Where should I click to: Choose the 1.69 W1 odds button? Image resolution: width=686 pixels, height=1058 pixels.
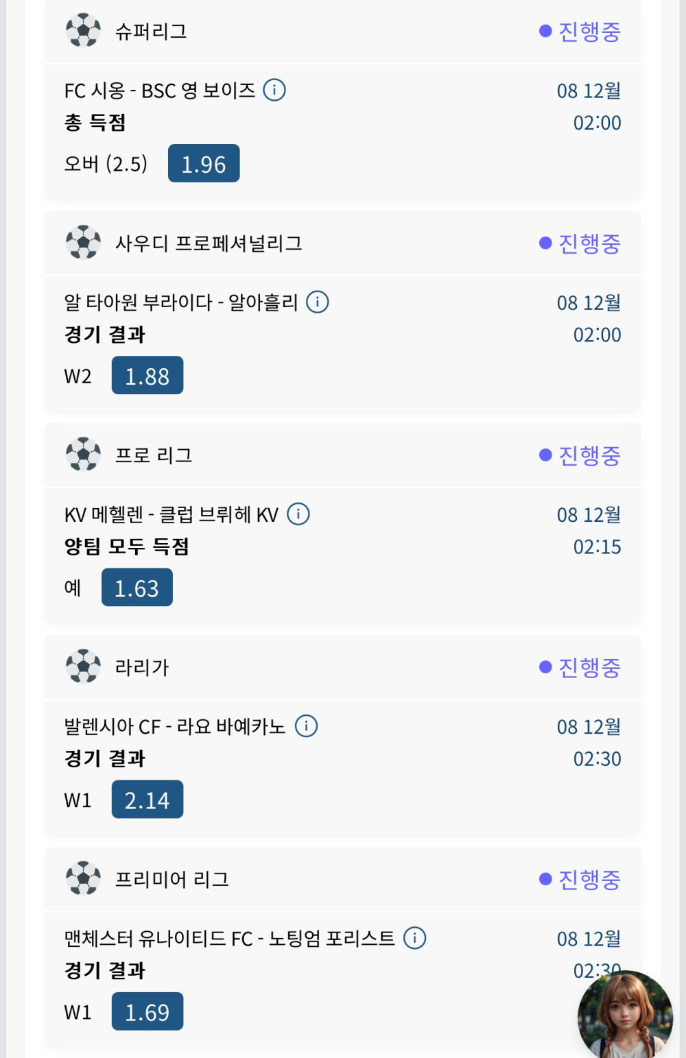pos(147,1011)
